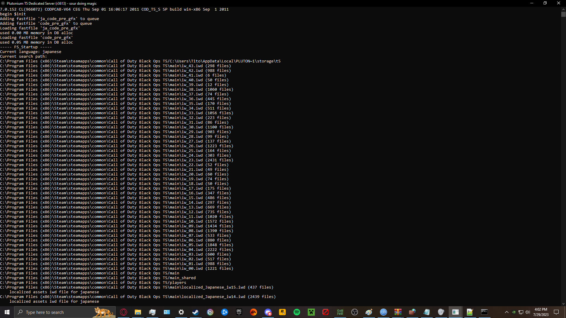Focus the 'Type here to search' box
Viewport: 566px width, 318px height.
pos(65,312)
